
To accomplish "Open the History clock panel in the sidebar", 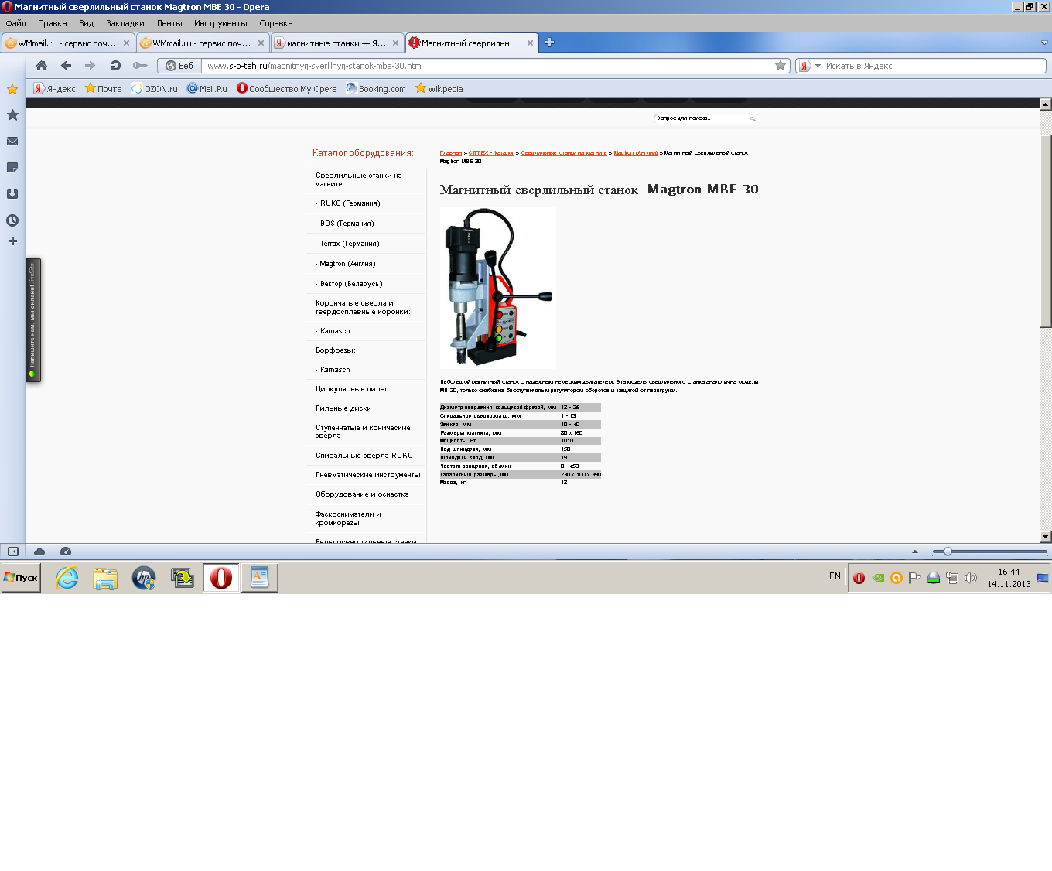I will coord(12,220).
